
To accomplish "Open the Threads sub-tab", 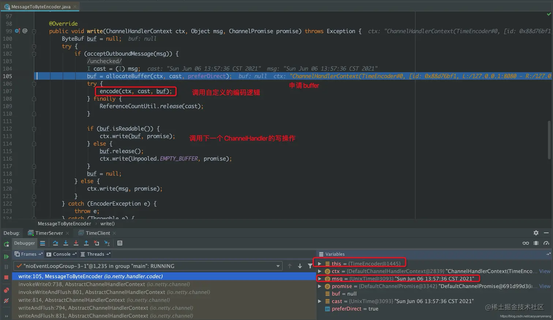I will click(x=95, y=254).
